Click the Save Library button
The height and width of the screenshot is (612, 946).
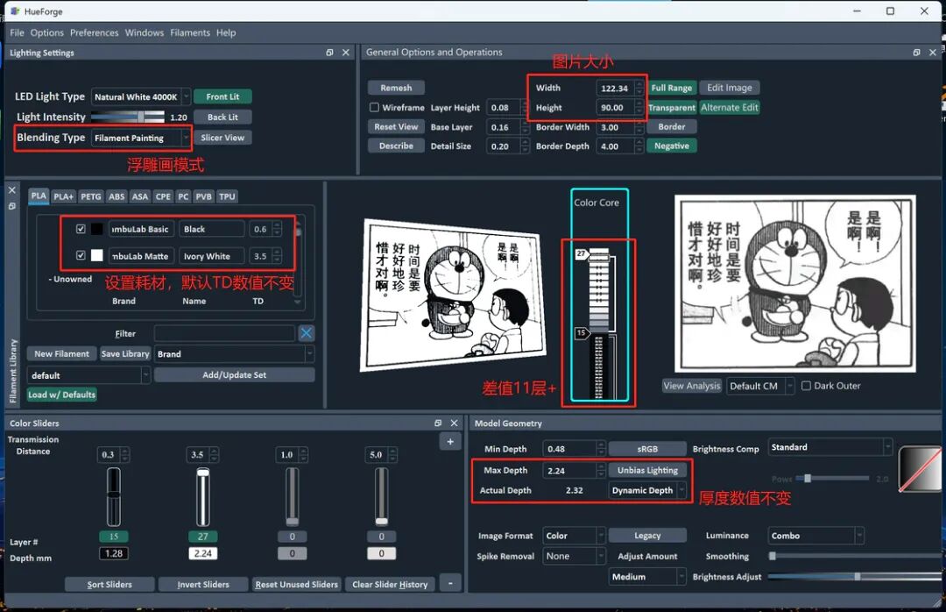pos(125,354)
